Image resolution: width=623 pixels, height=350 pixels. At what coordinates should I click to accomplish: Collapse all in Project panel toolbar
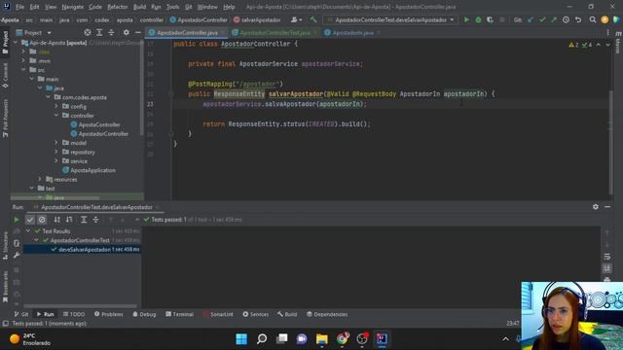pyautogui.click(x=111, y=32)
